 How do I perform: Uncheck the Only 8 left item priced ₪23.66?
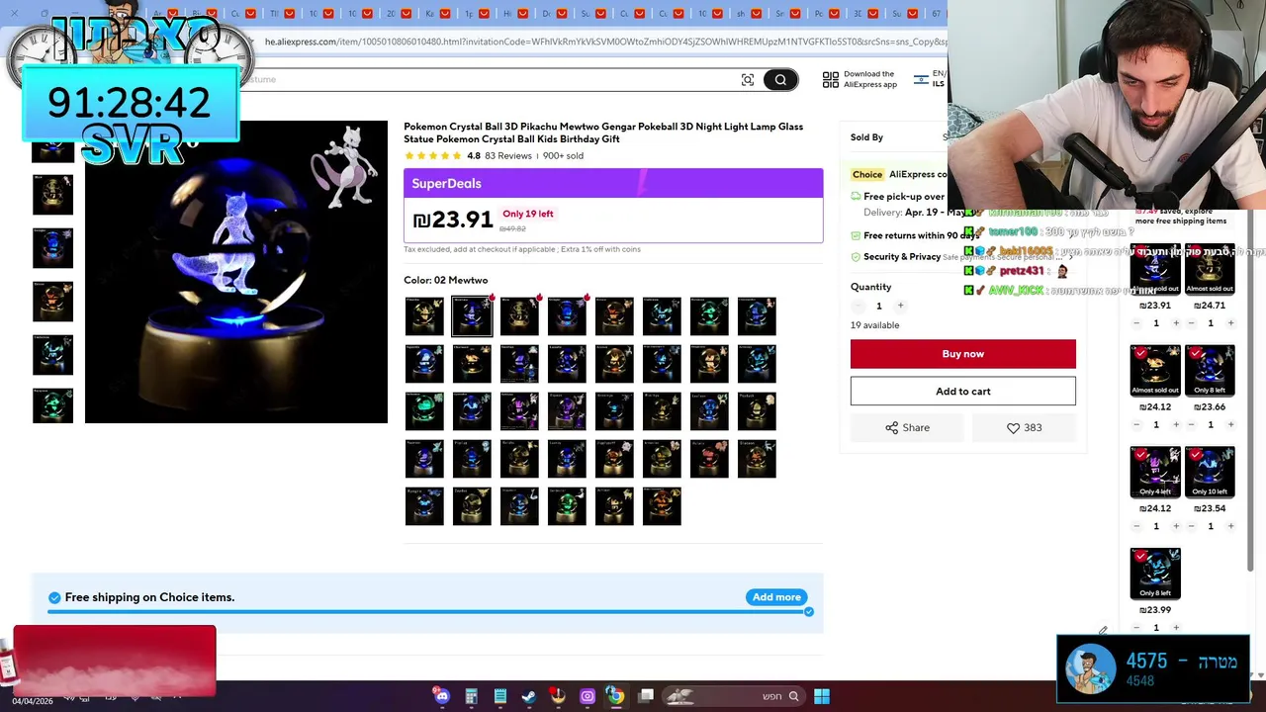pos(1195,353)
